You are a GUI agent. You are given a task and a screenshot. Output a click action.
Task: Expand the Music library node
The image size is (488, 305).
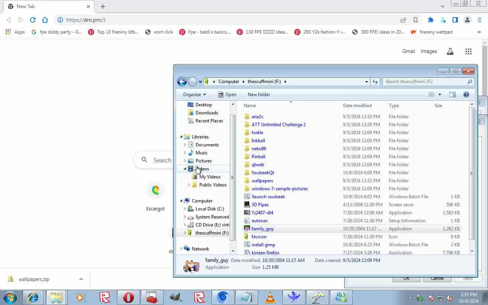click(x=185, y=153)
